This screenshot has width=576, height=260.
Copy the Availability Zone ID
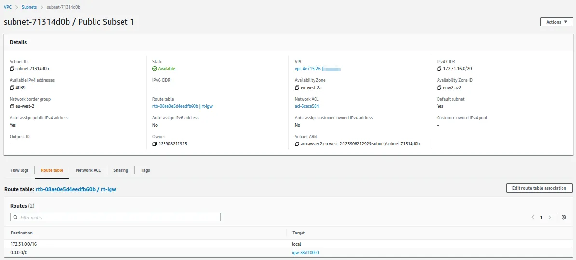point(439,88)
